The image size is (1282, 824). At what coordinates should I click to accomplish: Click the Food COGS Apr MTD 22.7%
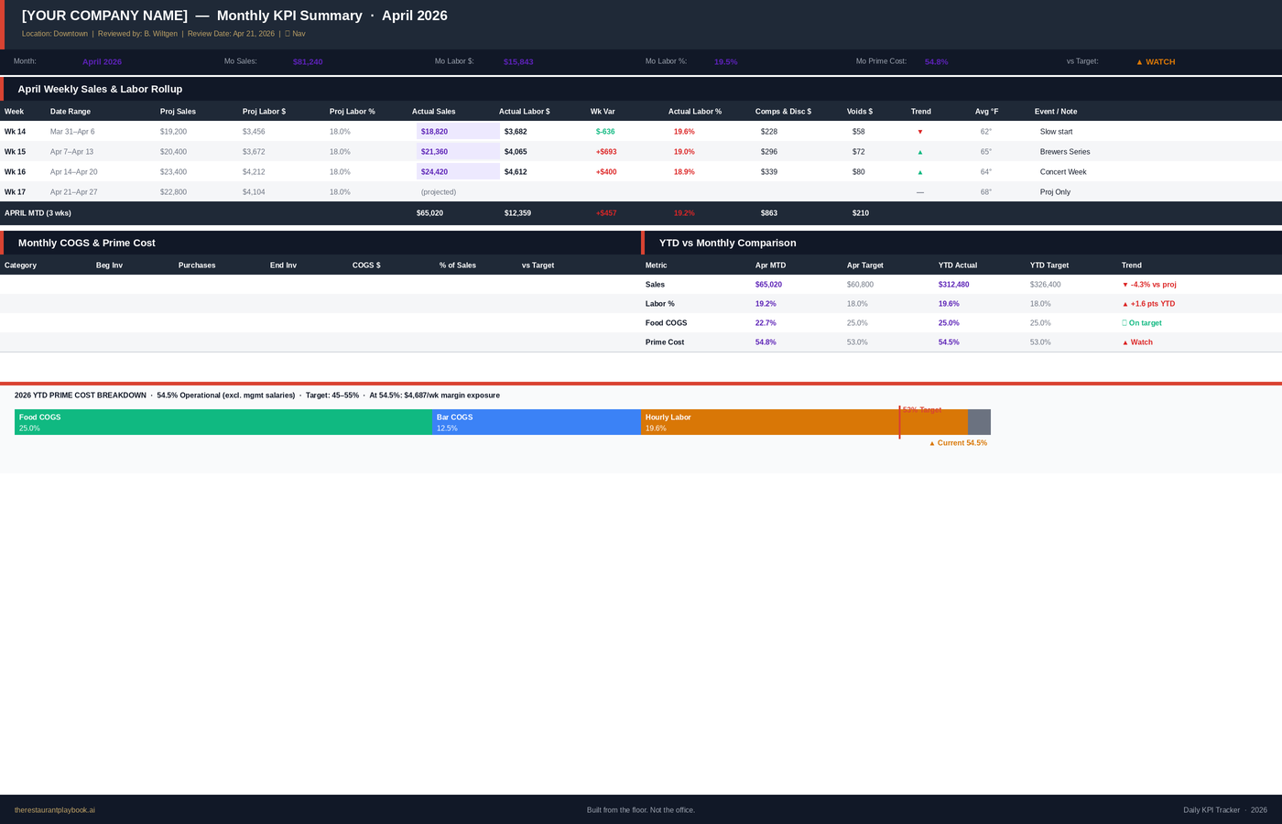pyautogui.click(x=766, y=323)
